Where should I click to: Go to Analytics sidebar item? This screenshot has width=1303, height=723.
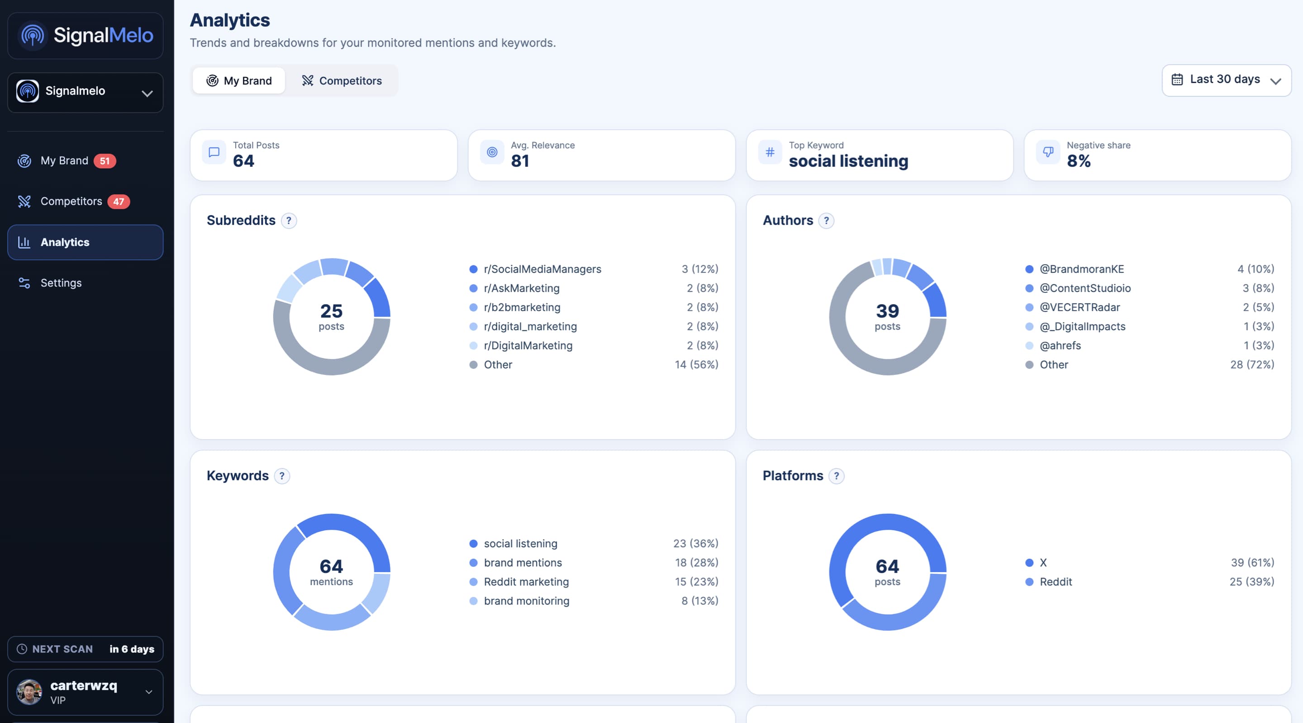point(85,242)
